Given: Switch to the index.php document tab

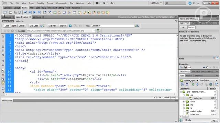Looking at the screenshot, I should click(7, 17).
